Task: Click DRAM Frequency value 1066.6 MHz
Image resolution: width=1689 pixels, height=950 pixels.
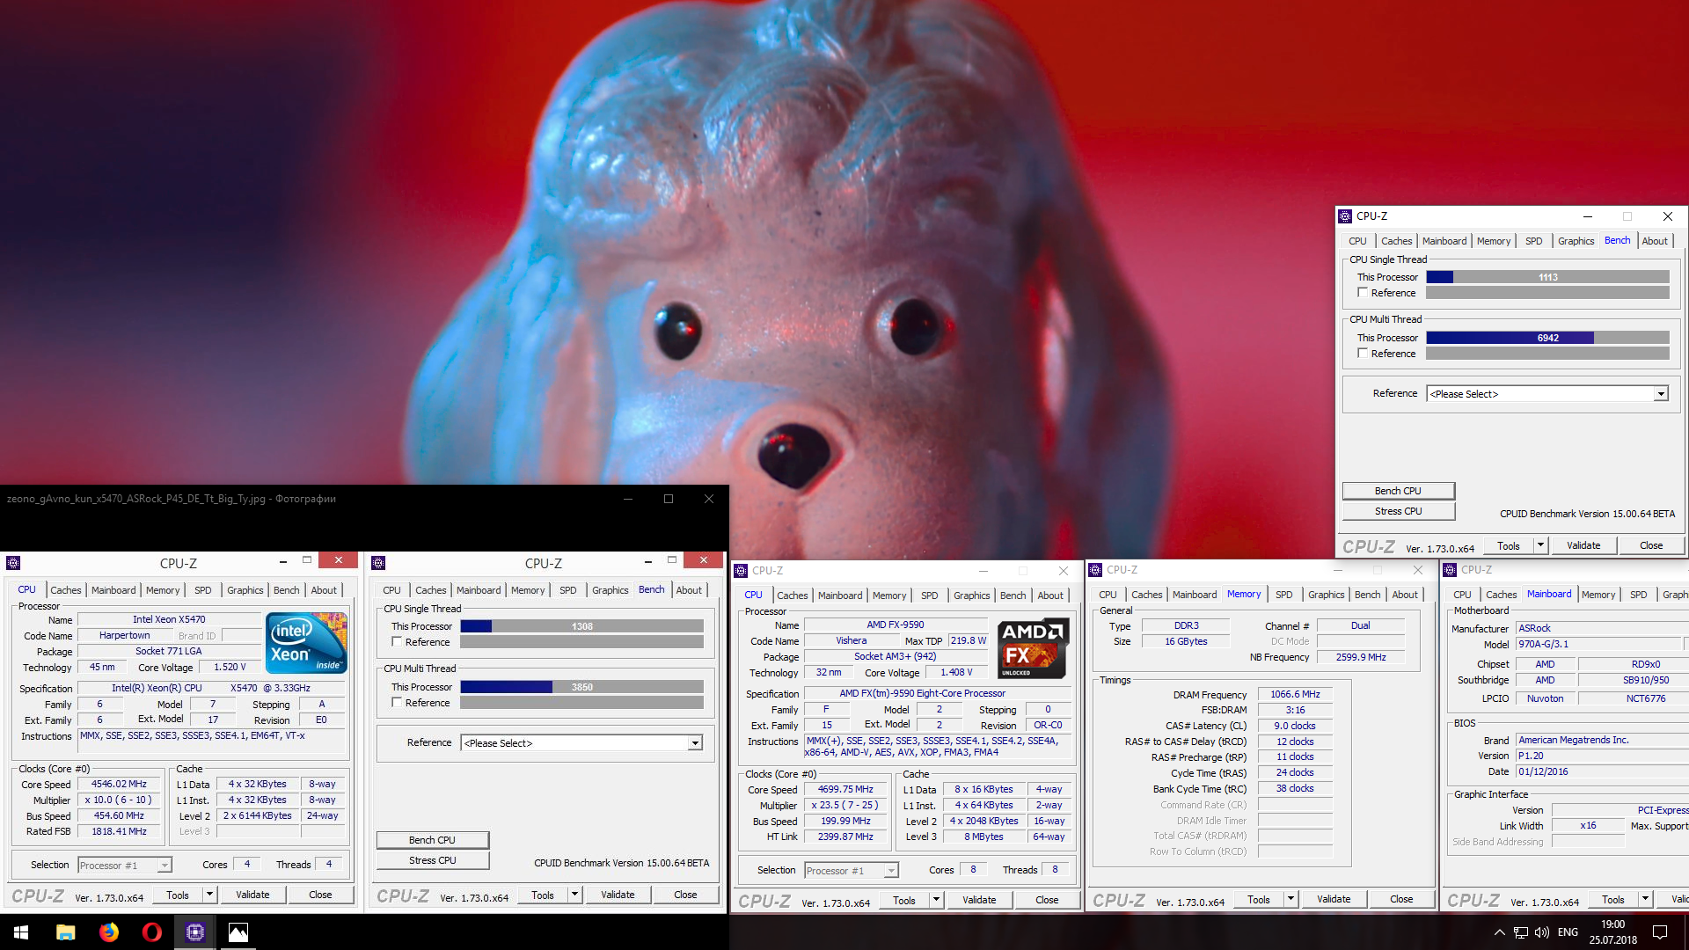Action: 1295,695
